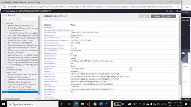Open the pyDesktopType property link
Image resolution: width=191 pixels, height=107 pixels.
(49, 92)
